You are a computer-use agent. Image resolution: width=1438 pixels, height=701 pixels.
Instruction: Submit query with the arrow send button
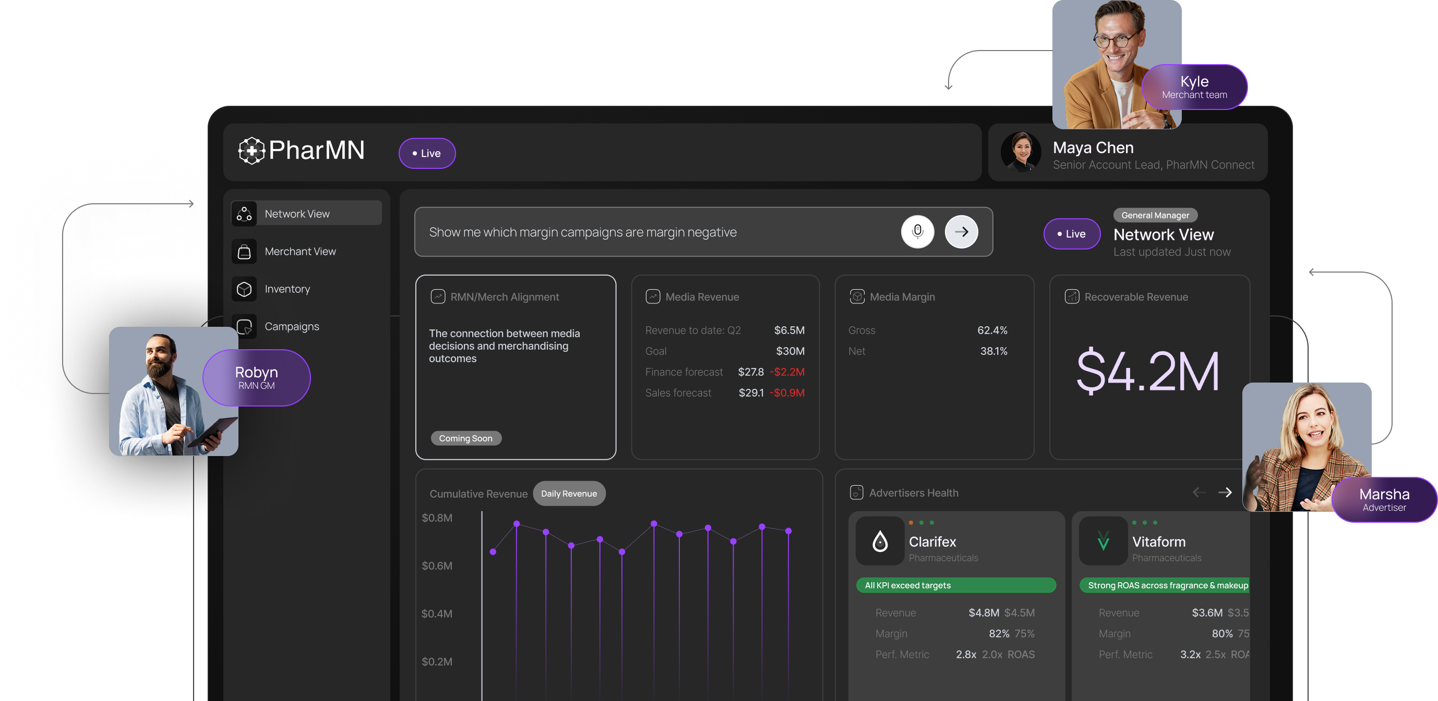[961, 232]
